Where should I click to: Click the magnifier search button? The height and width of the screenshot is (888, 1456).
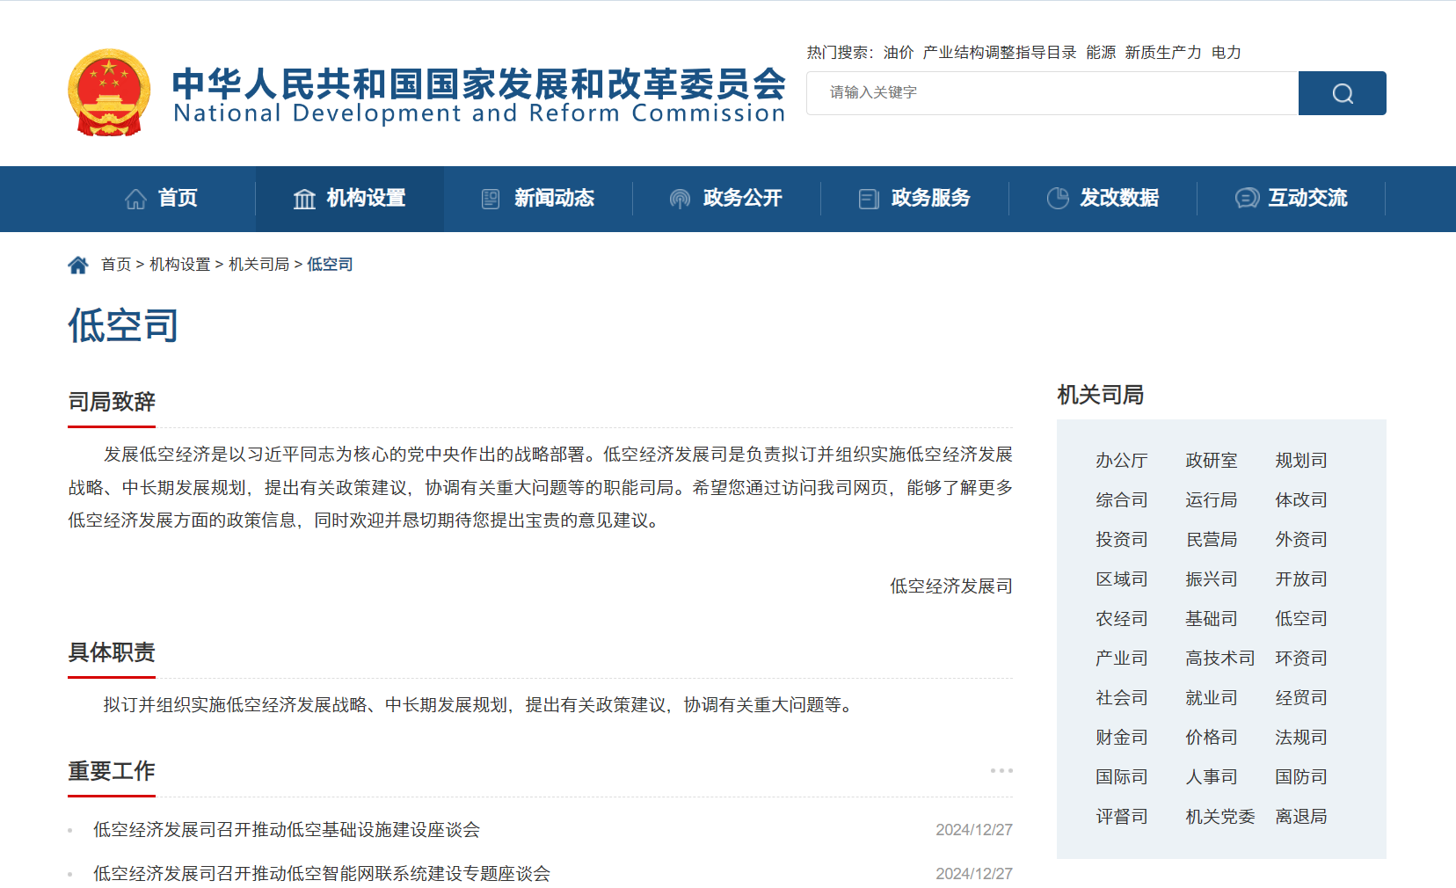1343,93
